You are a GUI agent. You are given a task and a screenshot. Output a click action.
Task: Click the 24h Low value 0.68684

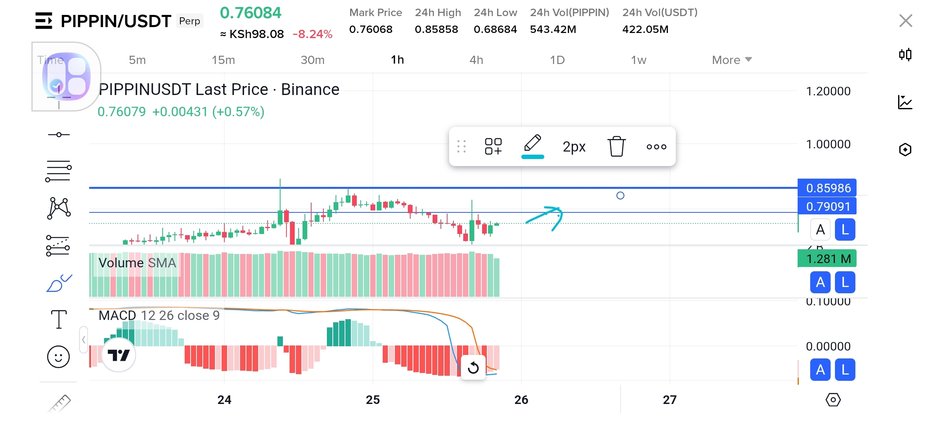[x=495, y=29]
